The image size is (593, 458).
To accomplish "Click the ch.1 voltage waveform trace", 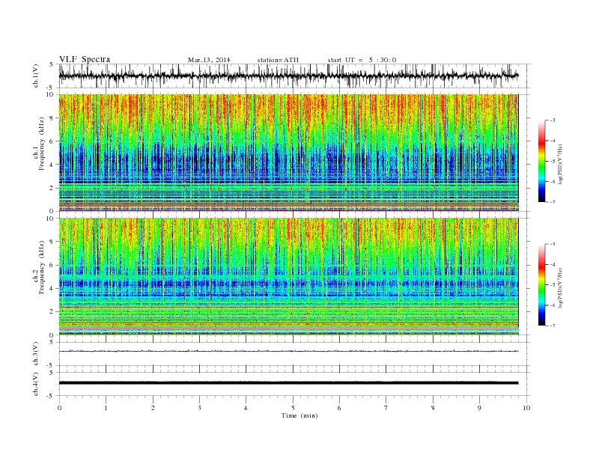I will (x=288, y=76).
